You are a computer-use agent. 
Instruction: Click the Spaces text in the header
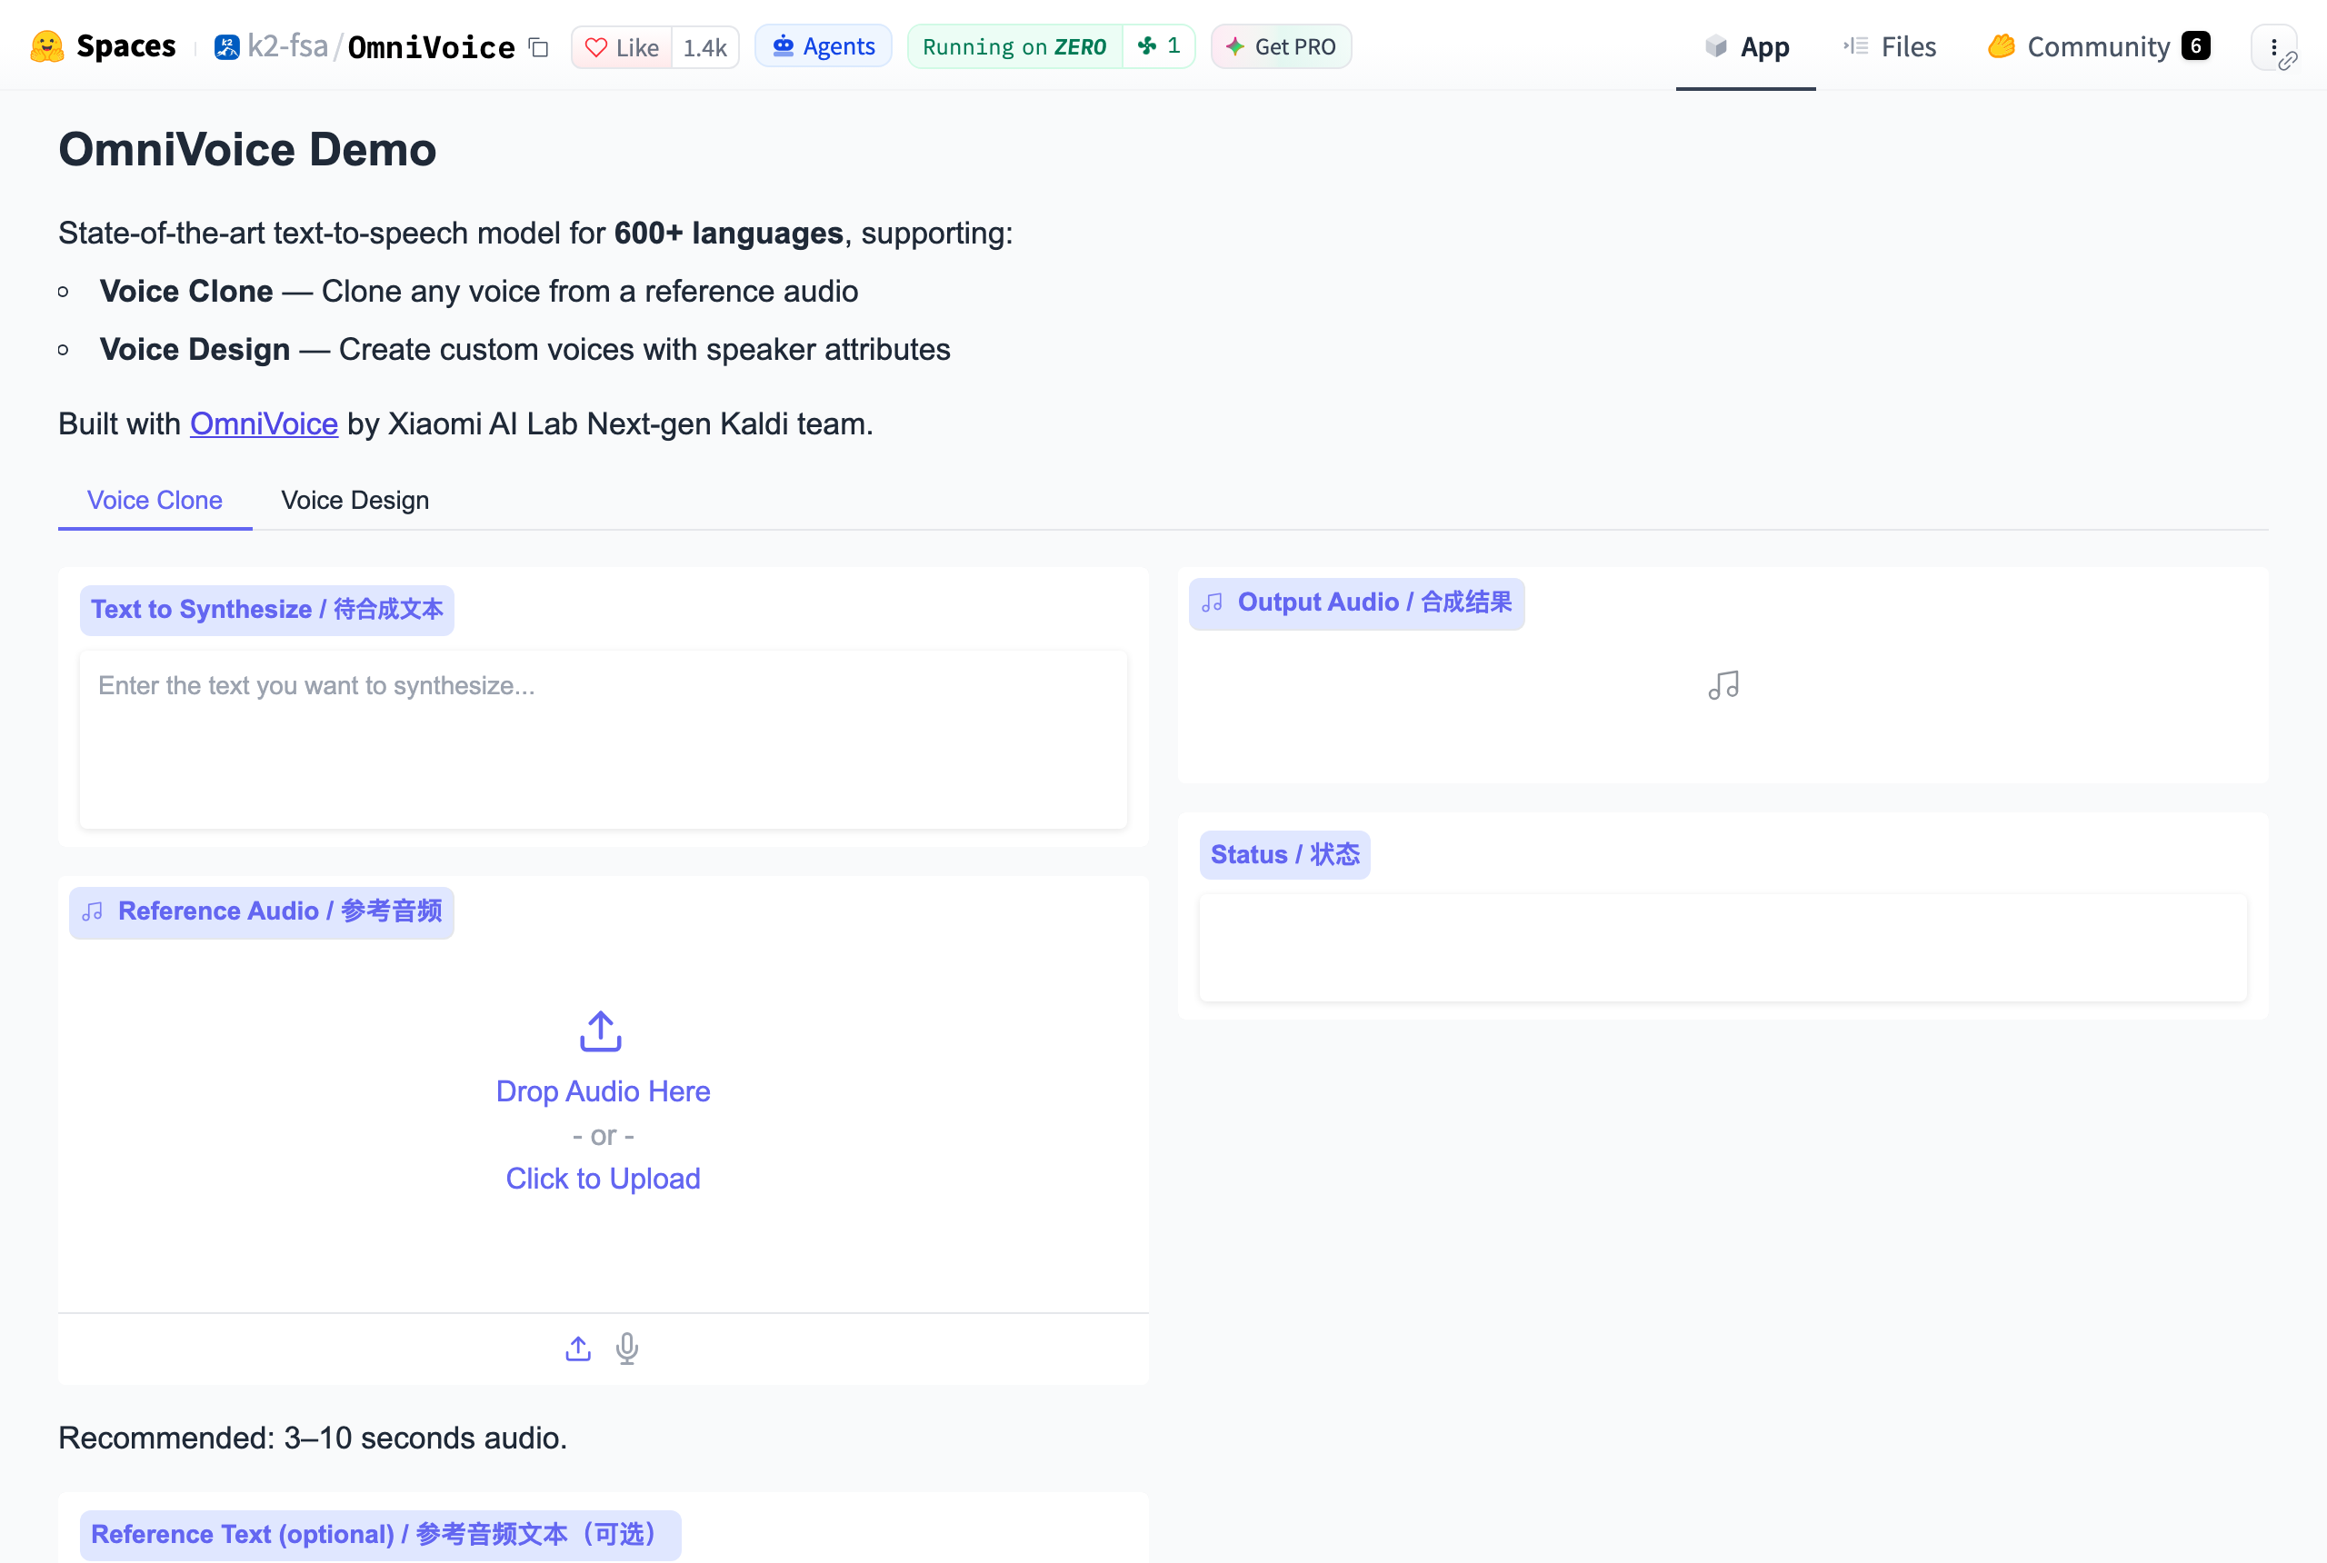tap(126, 47)
